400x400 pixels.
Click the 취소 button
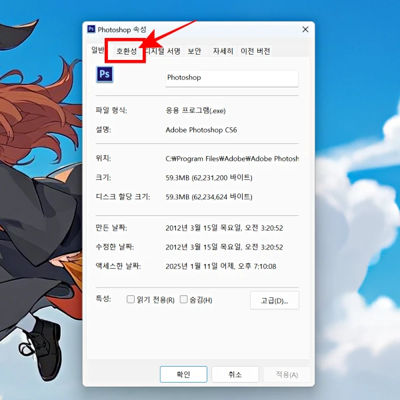tap(235, 374)
